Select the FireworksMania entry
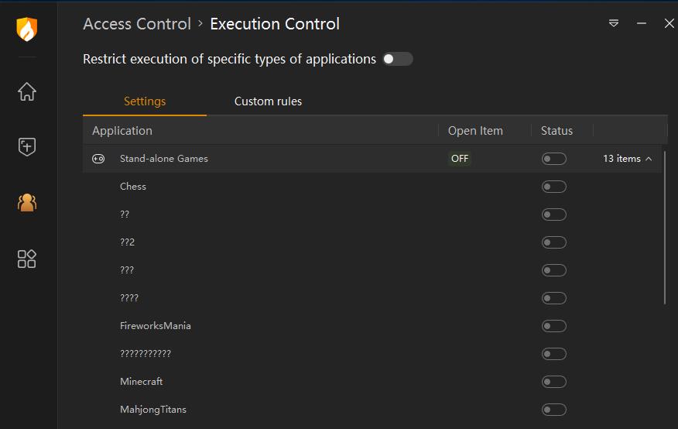Viewport: 678px width, 429px height. pos(156,326)
